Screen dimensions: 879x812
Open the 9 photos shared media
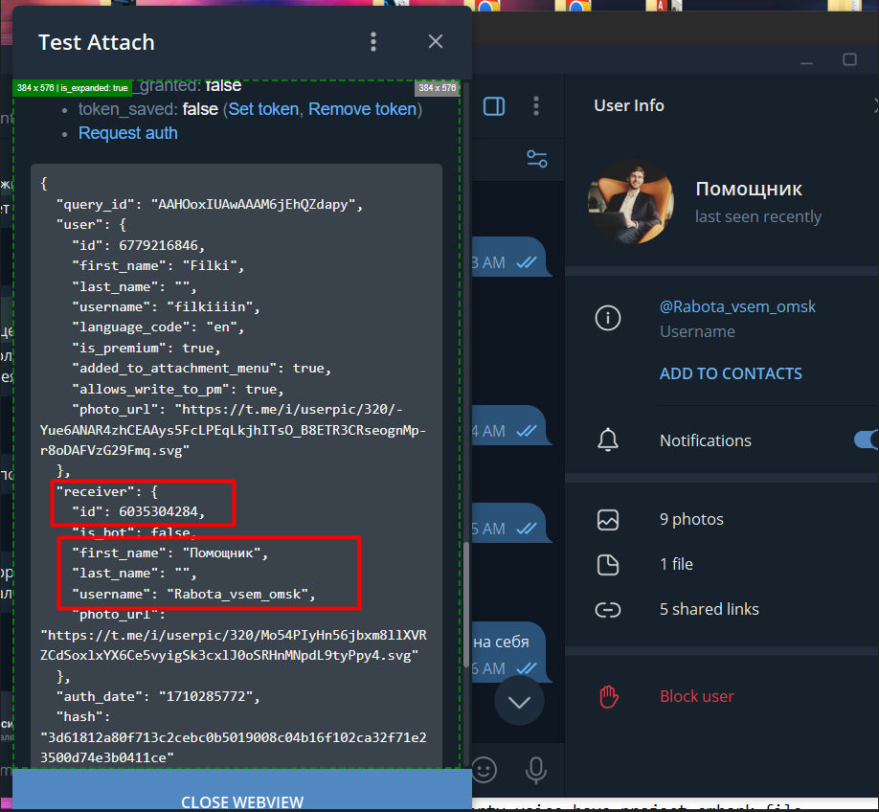click(691, 519)
